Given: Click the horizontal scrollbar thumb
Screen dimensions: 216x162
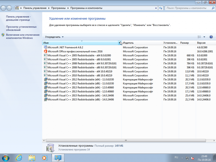Looking at the screenshot, I should click(126, 140).
